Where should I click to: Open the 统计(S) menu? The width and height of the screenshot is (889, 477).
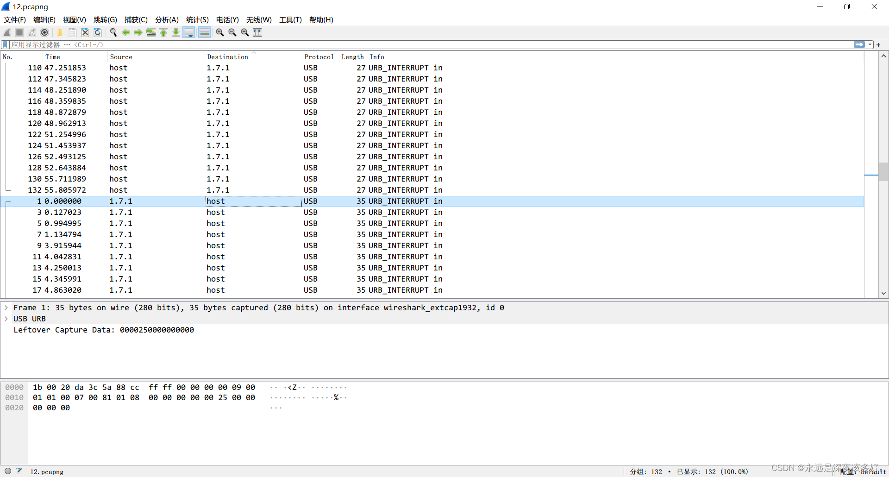pos(197,20)
